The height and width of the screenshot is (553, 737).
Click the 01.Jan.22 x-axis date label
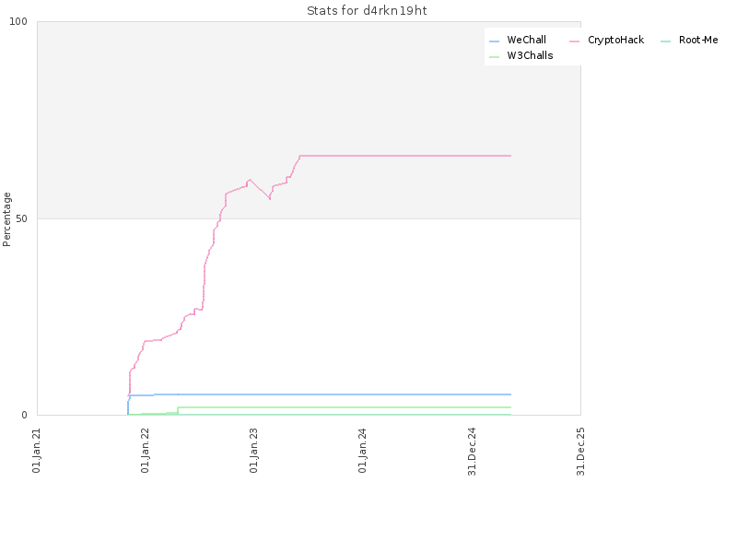146,450
